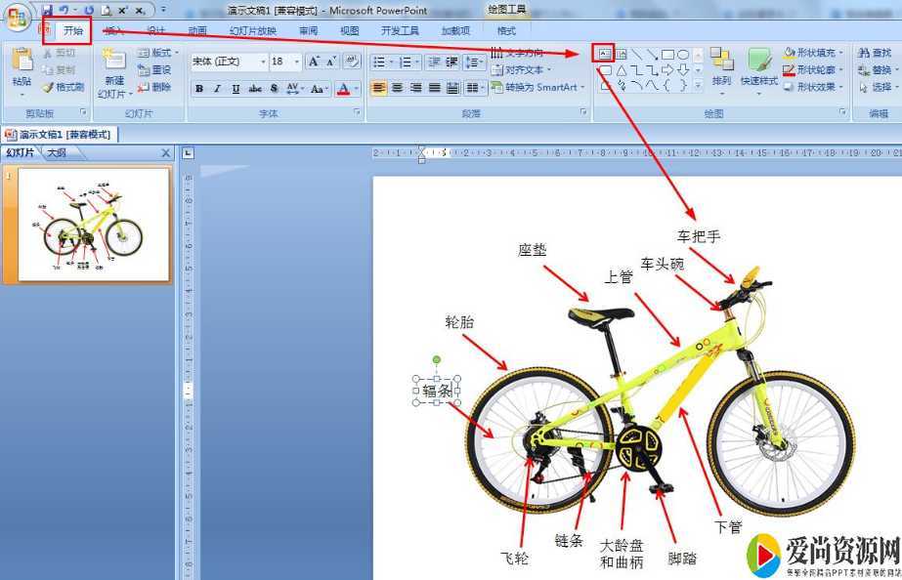Pick the oval shape from shapes gallery
This screenshot has width=902, height=580.
683,55
